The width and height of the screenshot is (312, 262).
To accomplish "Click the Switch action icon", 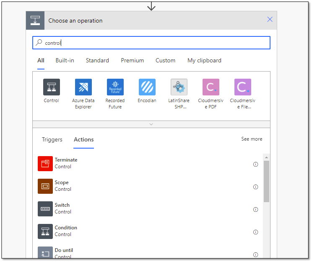I will tap(45, 209).
